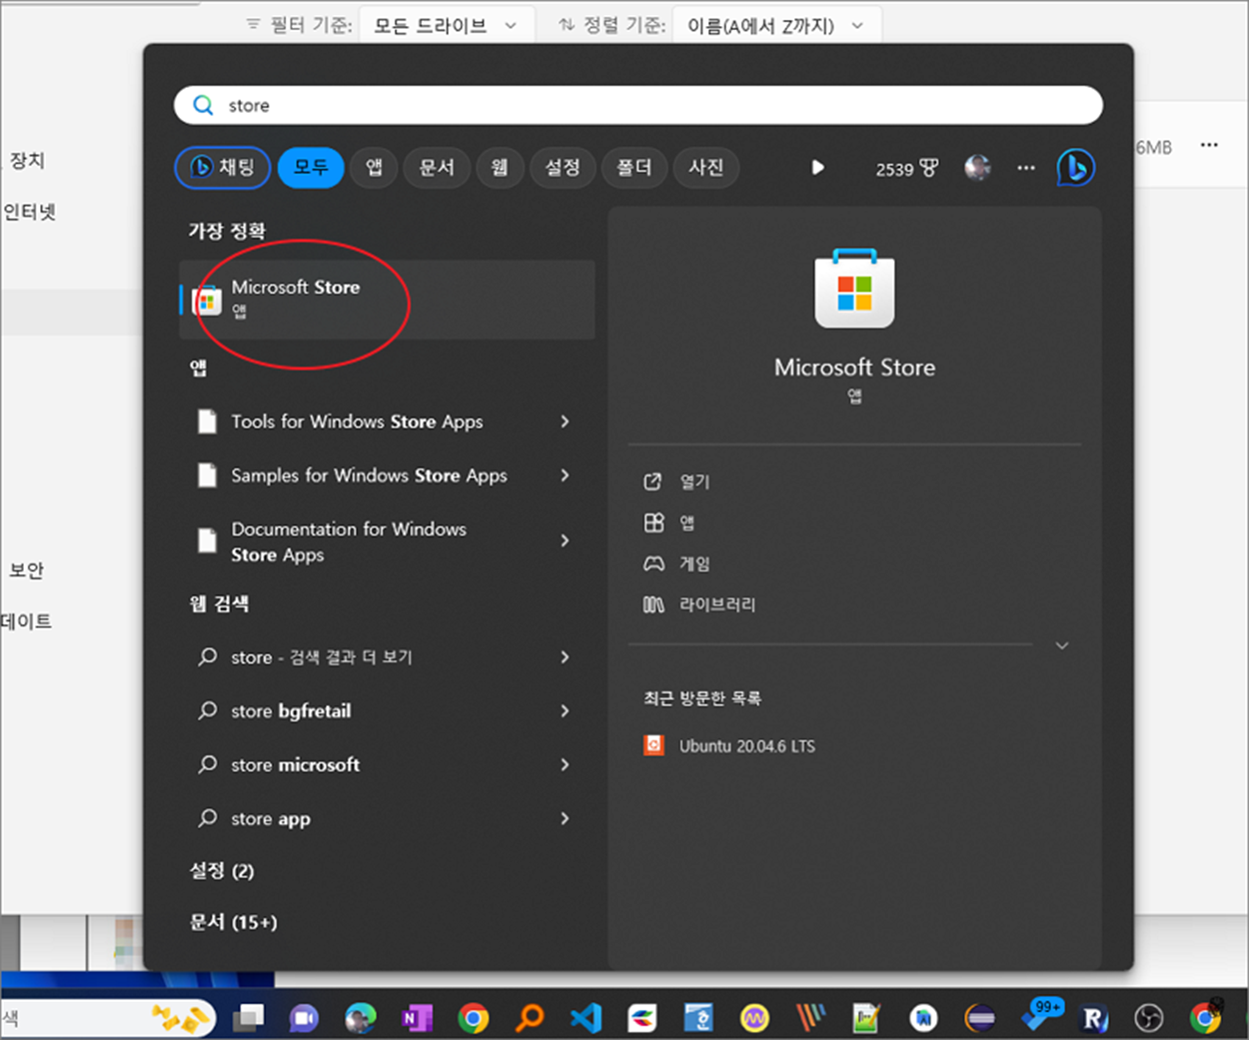This screenshot has height=1040, width=1249.
Task: Switch to the 사진 filter tab
Action: pos(706,168)
